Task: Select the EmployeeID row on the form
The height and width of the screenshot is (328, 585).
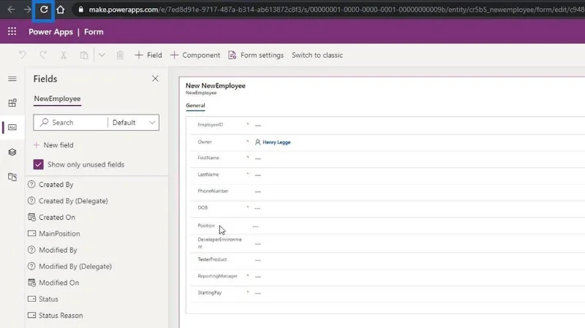Action: [388, 125]
